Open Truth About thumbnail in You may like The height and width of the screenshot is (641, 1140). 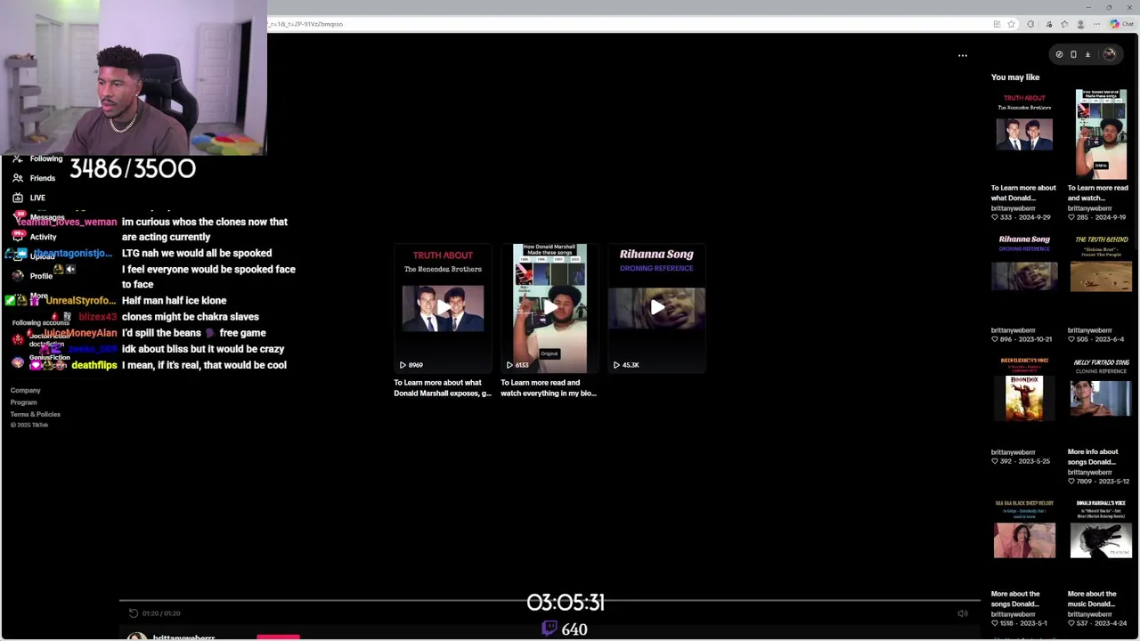pyautogui.click(x=1024, y=134)
